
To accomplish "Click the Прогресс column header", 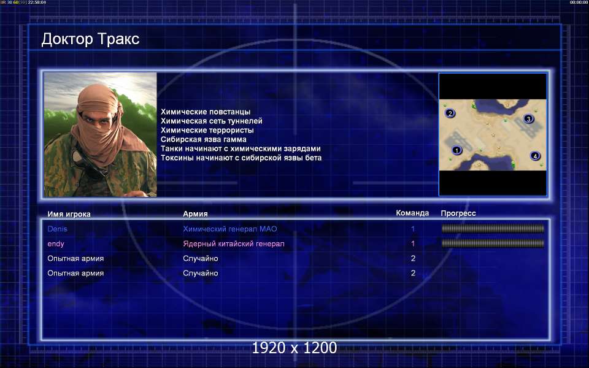I will pos(458,213).
